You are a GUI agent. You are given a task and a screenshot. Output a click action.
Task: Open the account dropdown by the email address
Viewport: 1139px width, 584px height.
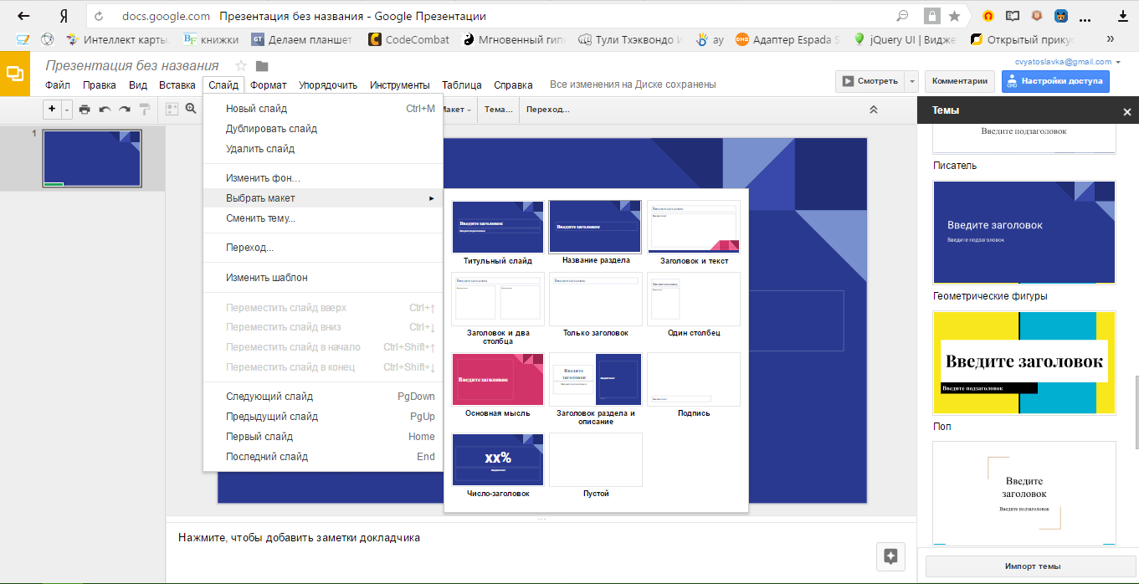tap(1119, 62)
